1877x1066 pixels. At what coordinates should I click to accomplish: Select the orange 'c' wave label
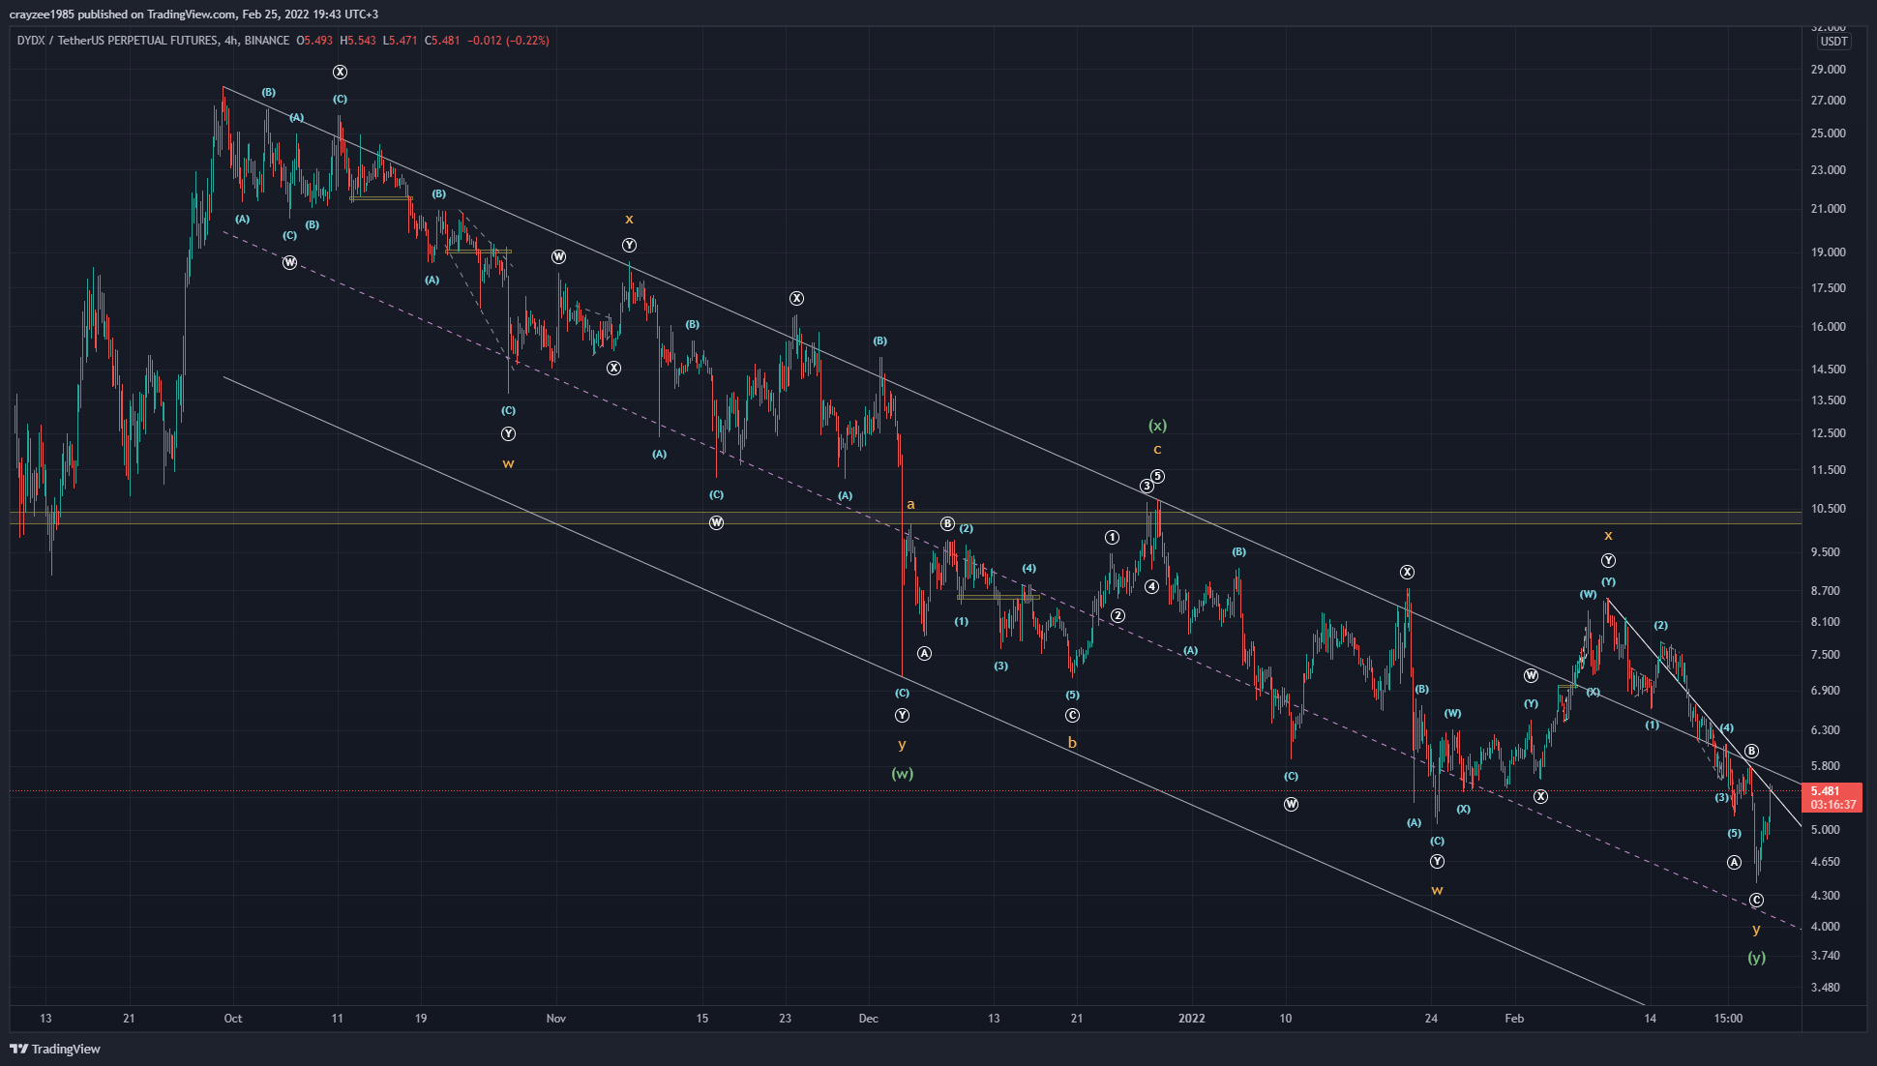click(x=1157, y=450)
